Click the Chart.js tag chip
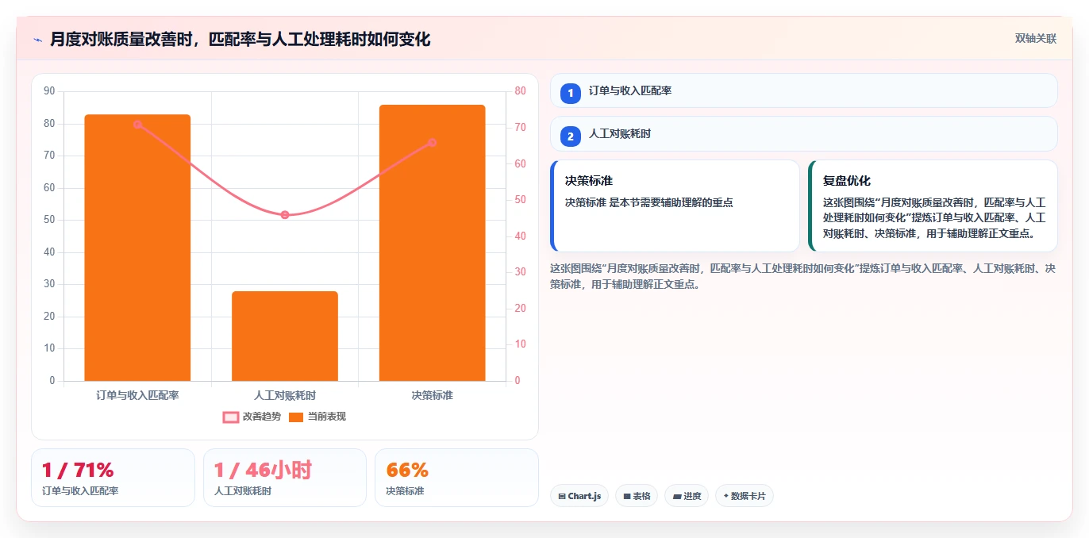 click(x=579, y=496)
